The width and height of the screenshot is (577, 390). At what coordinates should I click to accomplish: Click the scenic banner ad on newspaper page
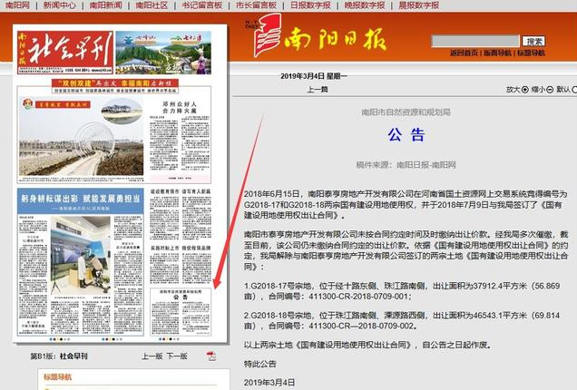pos(163,53)
